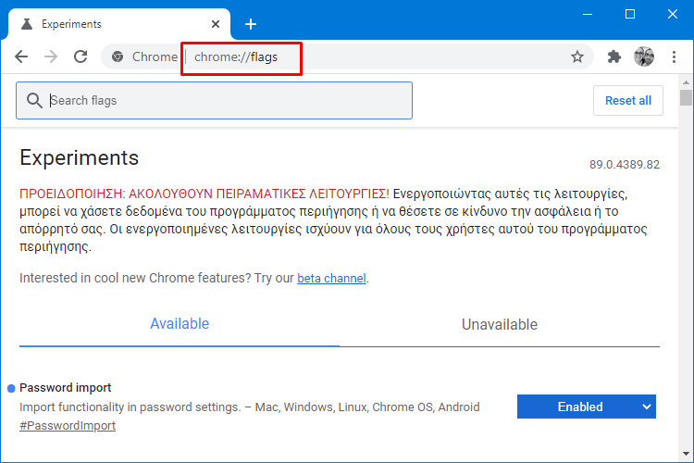Image resolution: width=694 pixels, height=463 pixels.
Task: Open the Chrome three-dot menu
Action: (674, 56)
